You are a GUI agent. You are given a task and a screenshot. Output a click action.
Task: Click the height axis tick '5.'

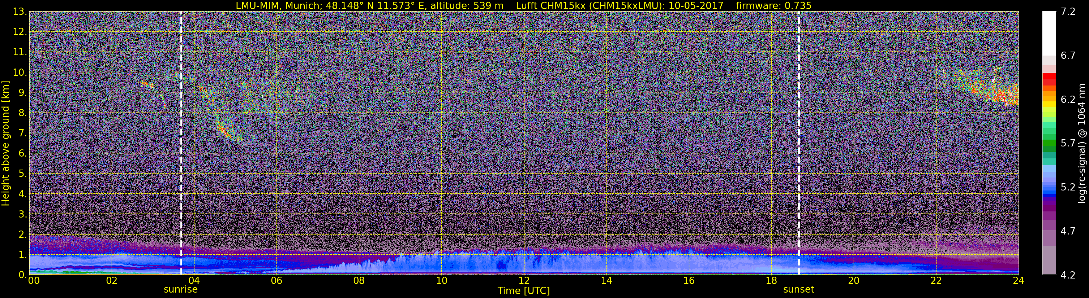point(22,174)
